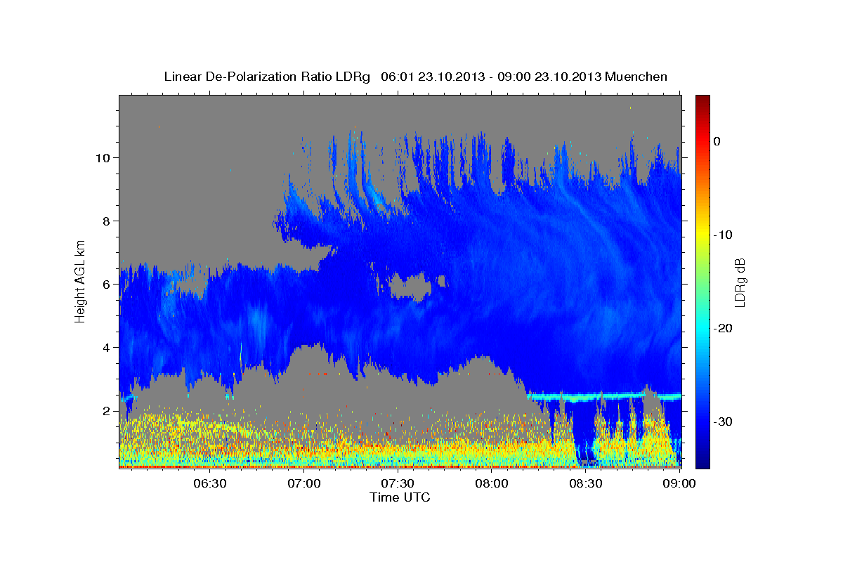Click the colorbar label '-20'
This screenshot has width=843, height=562.
coord(724,328)
